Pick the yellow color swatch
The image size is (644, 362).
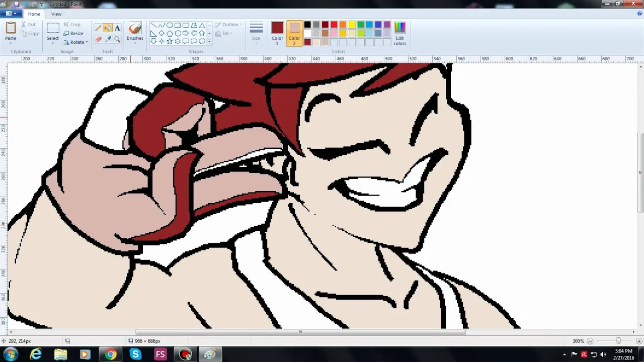coord(352,25)
